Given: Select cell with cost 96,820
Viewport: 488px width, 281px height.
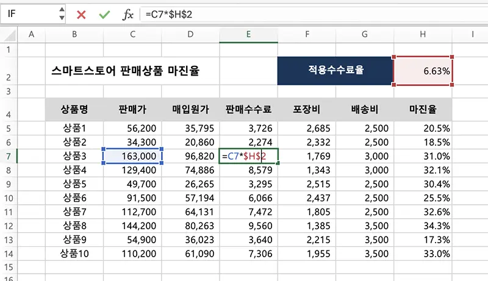Looking at the screenshot, I should pyautogui.click(x=190, y=156).
